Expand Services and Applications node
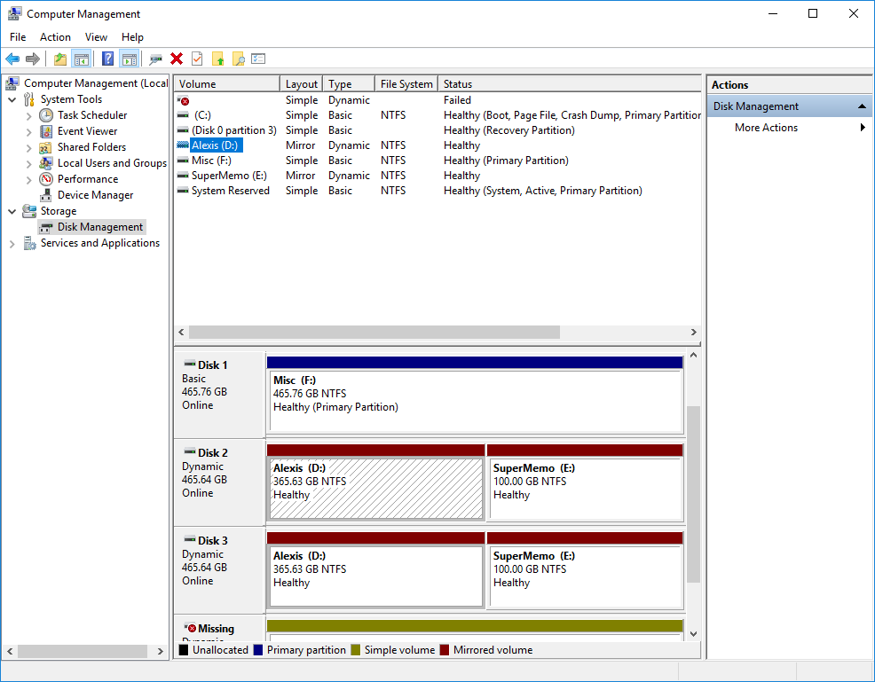 [12, 244]
